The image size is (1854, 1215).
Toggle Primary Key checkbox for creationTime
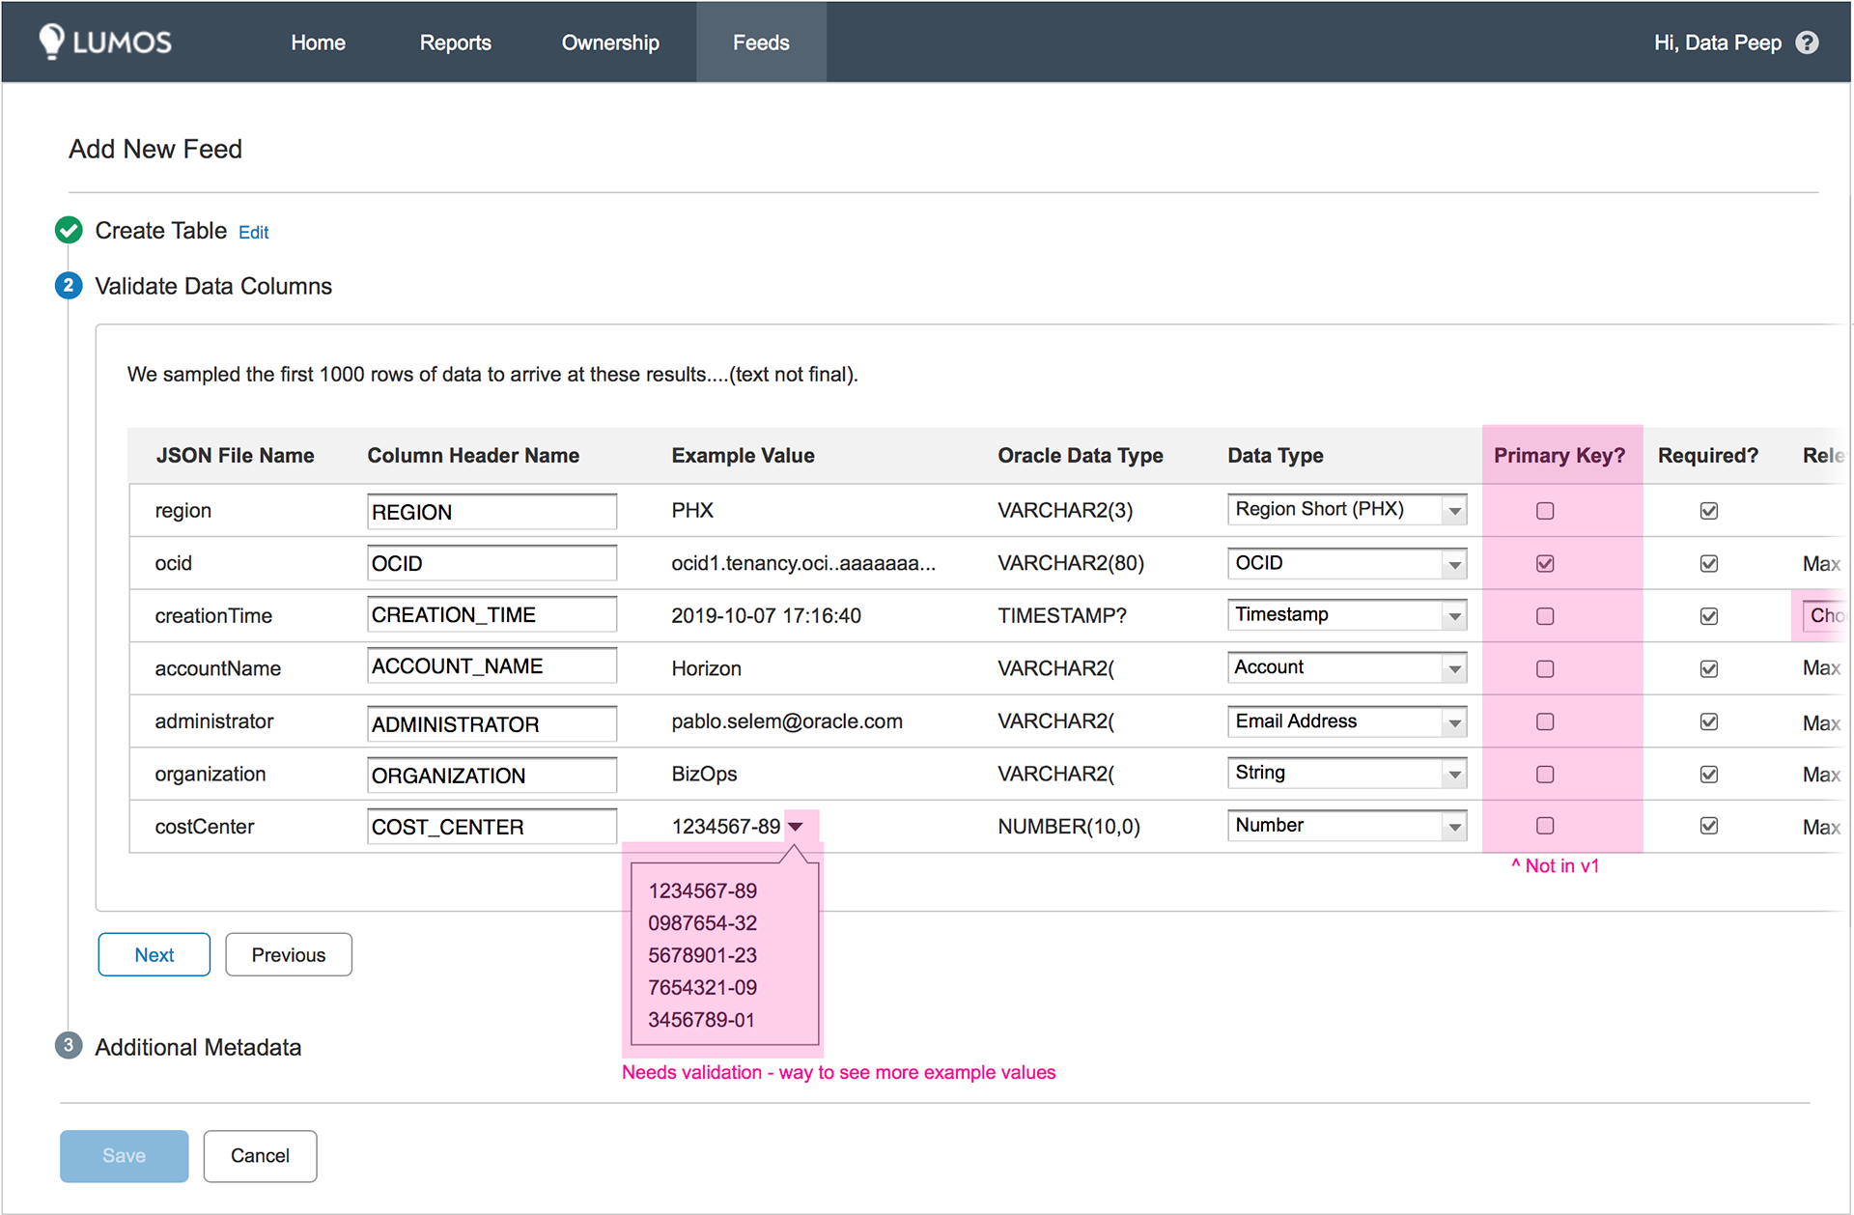coord(1545,616)
